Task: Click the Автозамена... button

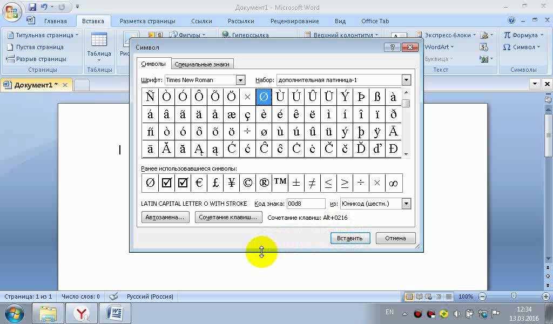Action: pyautogui.click(x=165, y=217)
